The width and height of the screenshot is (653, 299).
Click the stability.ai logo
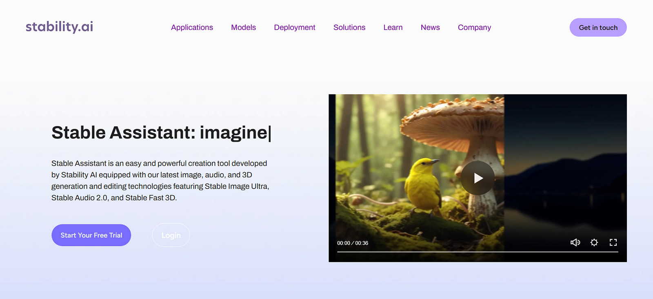60,27
